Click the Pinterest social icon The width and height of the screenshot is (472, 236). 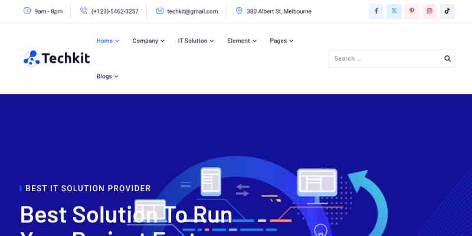pos(412,11)
